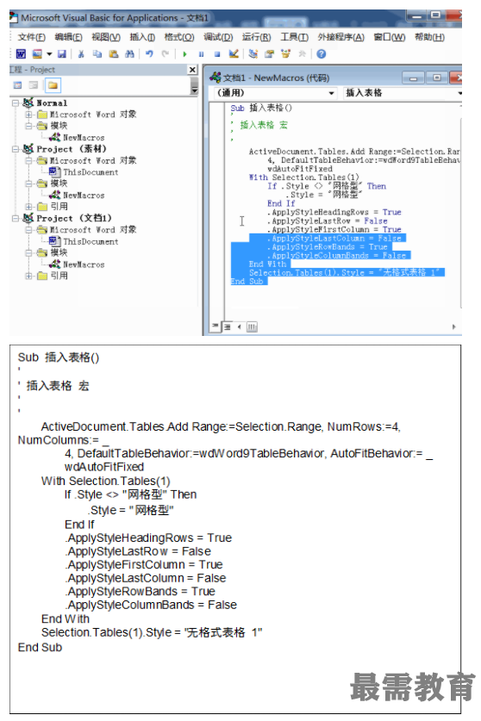Collapse Microsoft Word 对象 under Project (素材)

click(x=29, y=160)
